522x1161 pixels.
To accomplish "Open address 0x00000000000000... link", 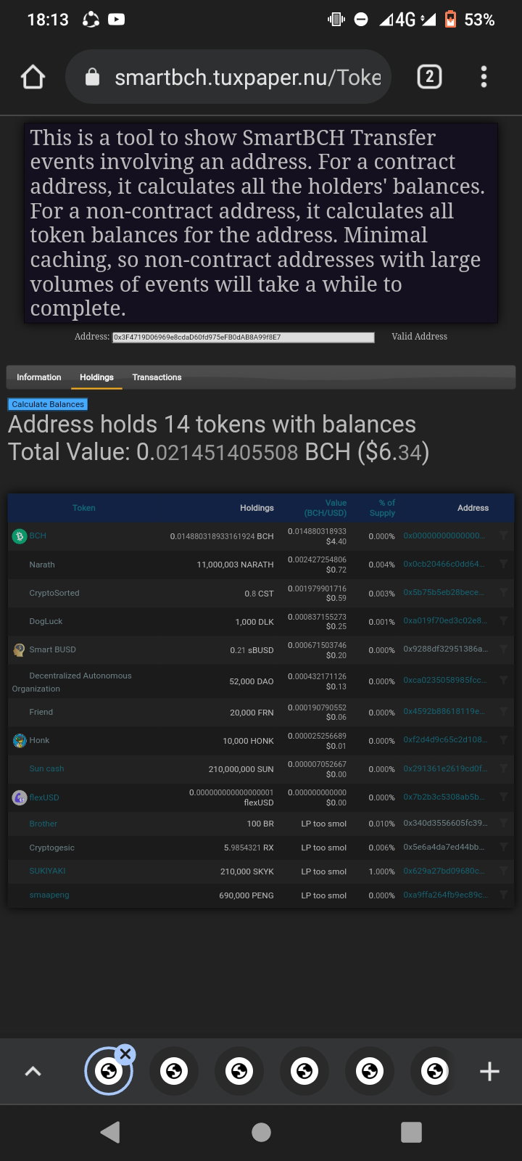I will [x=444, y=536].
